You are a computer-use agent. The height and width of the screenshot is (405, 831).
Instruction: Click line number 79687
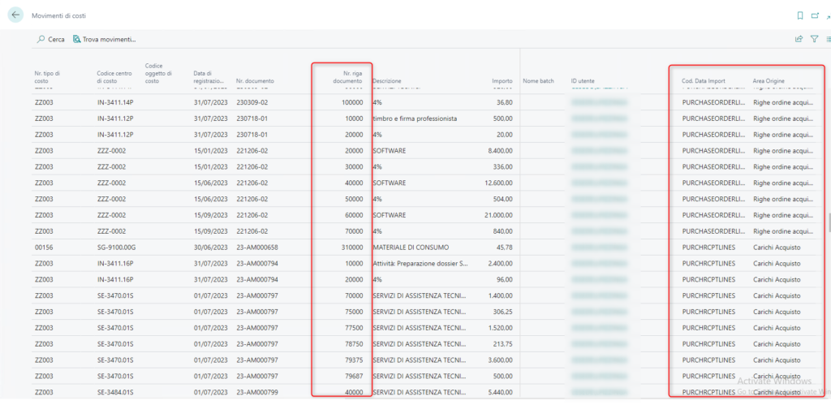[354, 377]
